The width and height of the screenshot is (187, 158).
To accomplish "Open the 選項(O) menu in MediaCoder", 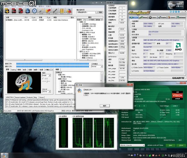I will tap(41, 6).
